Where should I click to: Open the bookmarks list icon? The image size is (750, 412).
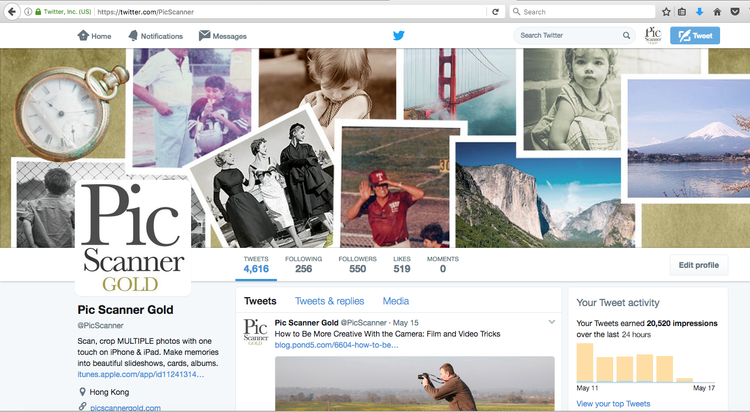[682, 12]
